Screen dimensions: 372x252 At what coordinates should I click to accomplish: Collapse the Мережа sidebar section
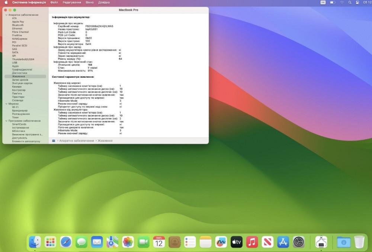click(6, 104)
